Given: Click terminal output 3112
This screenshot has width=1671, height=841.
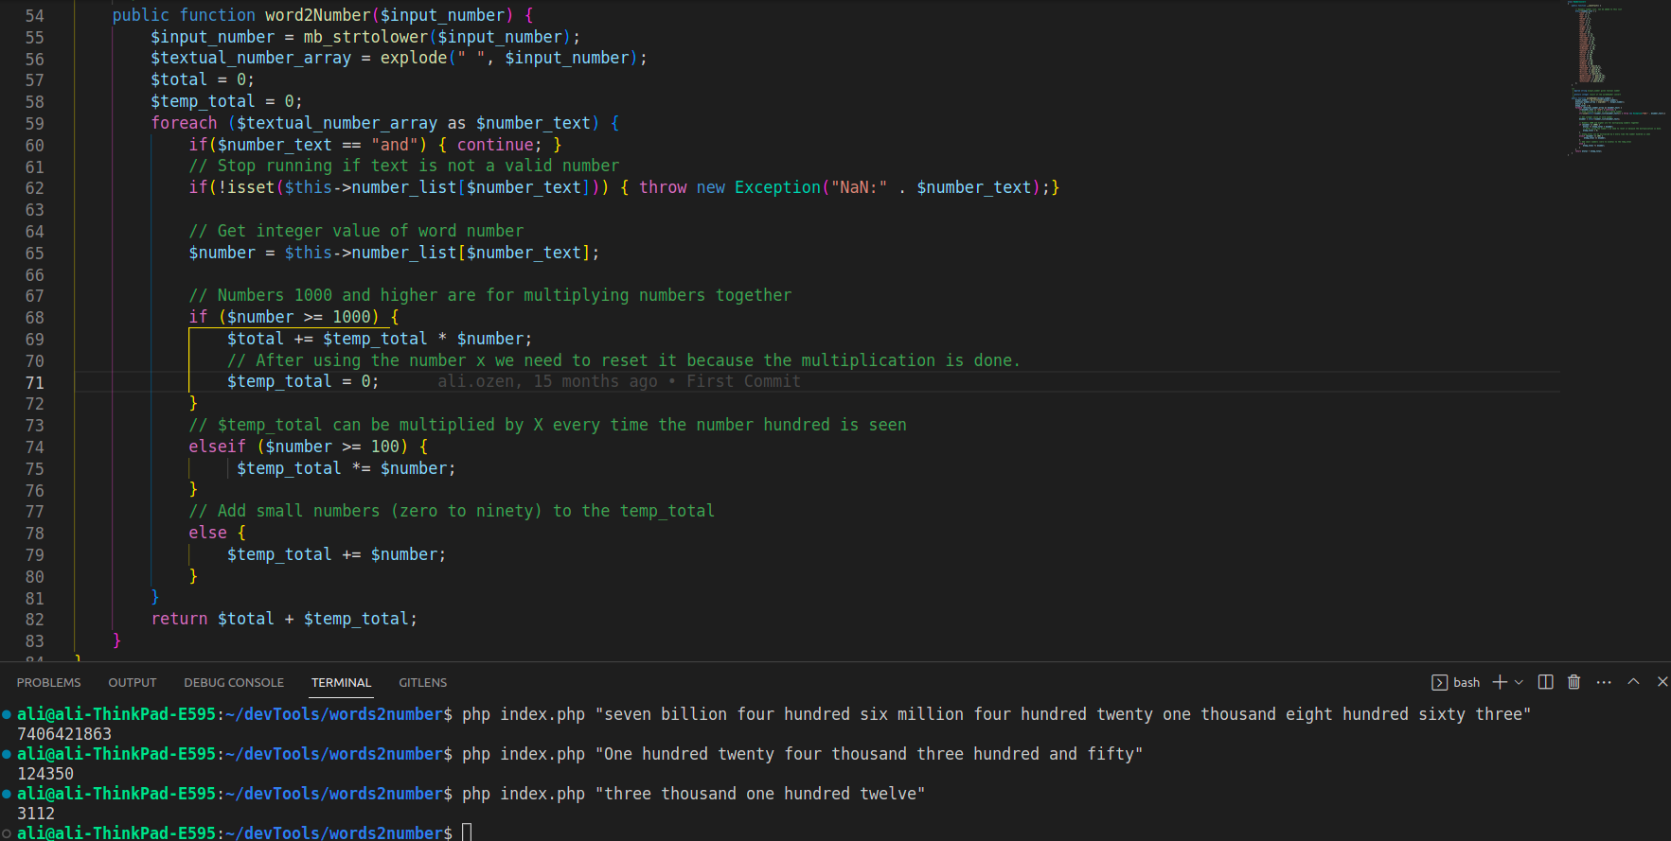Looking at the screenshot, I should 36,814.
